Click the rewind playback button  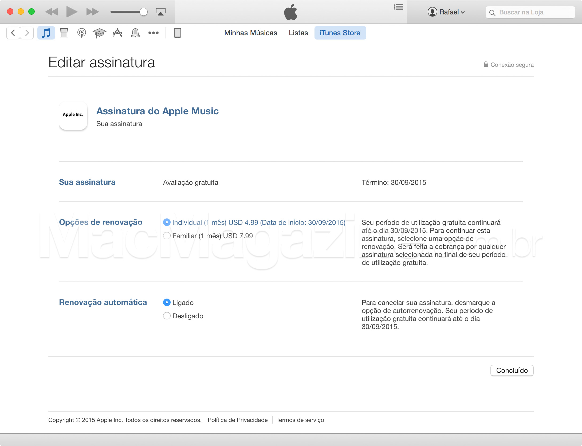point(52,12)
